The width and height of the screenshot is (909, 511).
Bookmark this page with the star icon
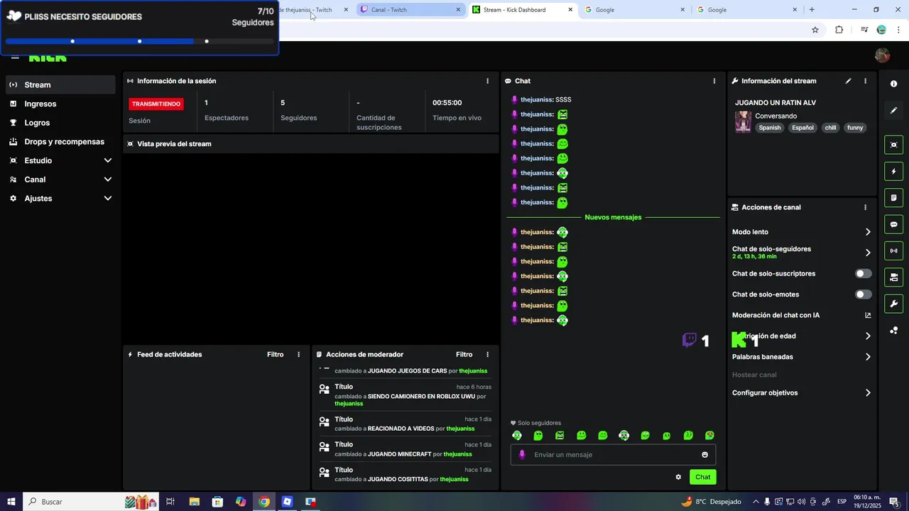815,30
